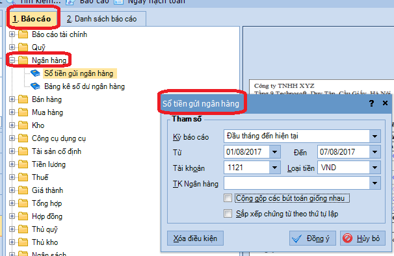Open the Kỳ báo cáo dropdown
394x256 pixels.
374,136
